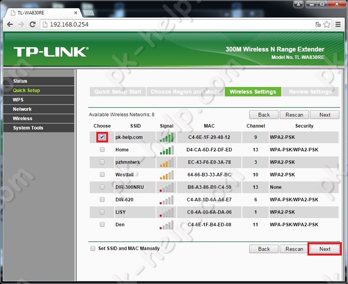Enable Set SSID and MAC Manually
This screenshot has width=348, height=284.
click(x=93, y=248)
